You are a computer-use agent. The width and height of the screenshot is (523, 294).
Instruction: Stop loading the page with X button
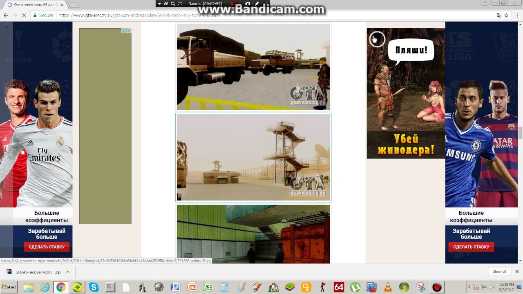(24, 15)
